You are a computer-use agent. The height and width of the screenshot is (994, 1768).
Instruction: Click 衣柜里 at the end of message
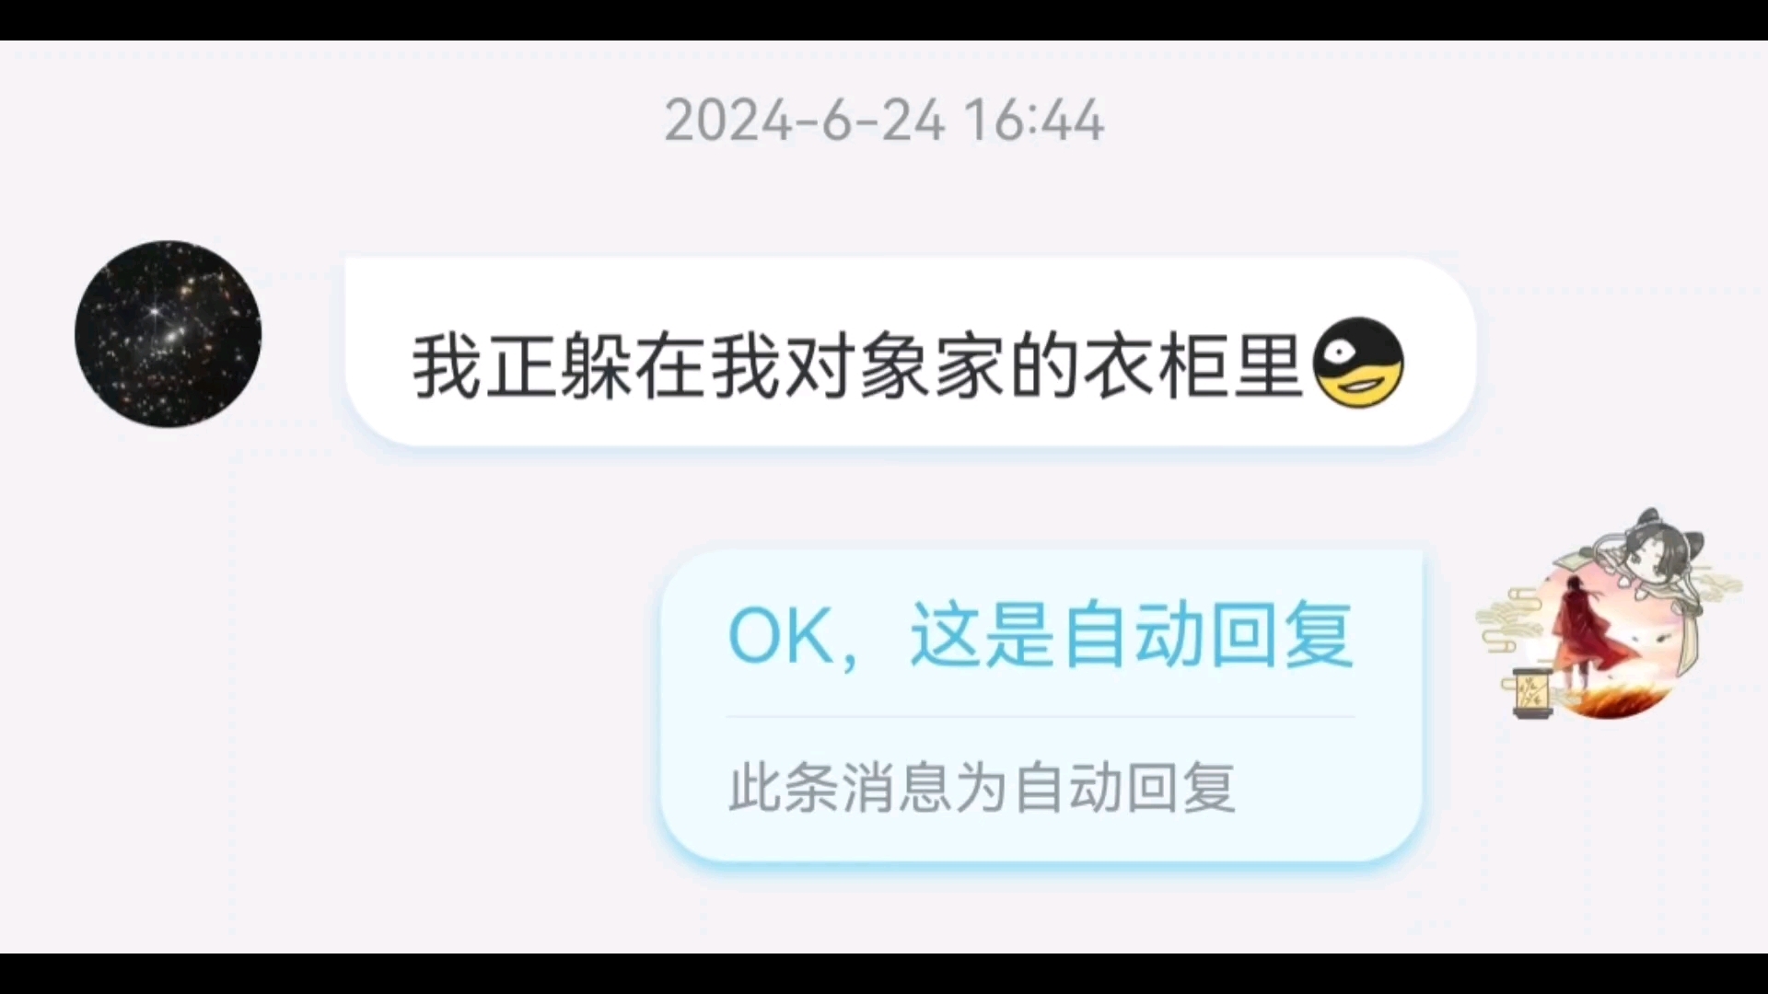[x=1192, y=365]
